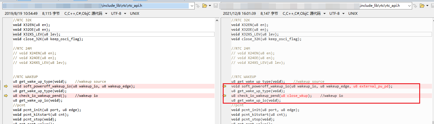This screenshot has width=434, height=124.
Task: Click the right pane reload arrow icon
Action: pos(416,6)
